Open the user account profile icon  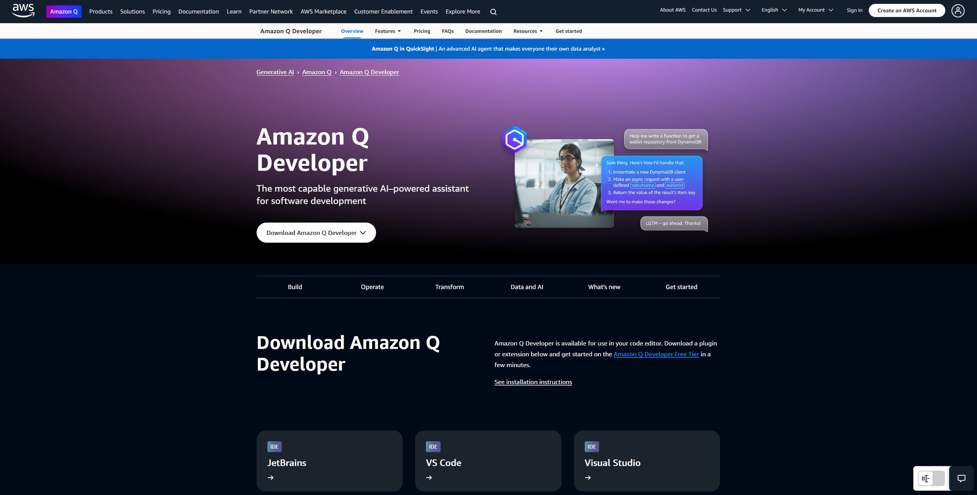tap(958, 11)
